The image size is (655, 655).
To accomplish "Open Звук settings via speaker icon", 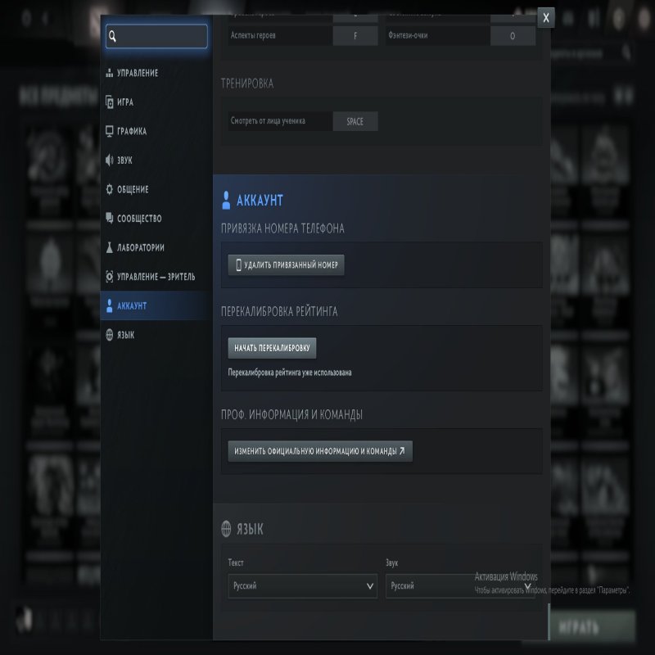I will tap(109, 160).
